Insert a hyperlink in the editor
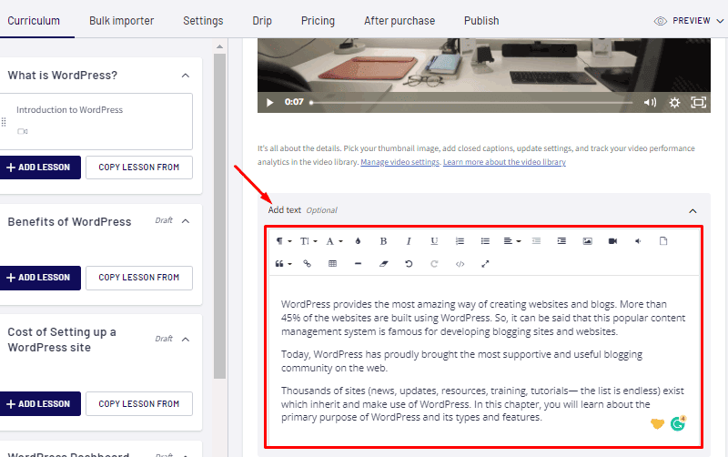Screen dimensions: 728x457 pos(307,264)
